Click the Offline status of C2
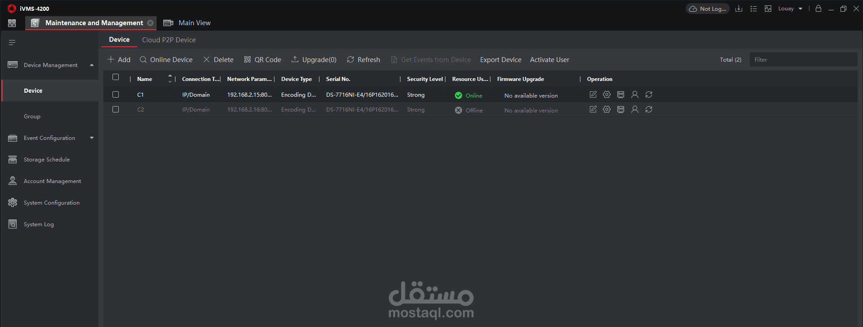Image resolution: width=863 pixels, height=327 pixels. pos(468,110)
